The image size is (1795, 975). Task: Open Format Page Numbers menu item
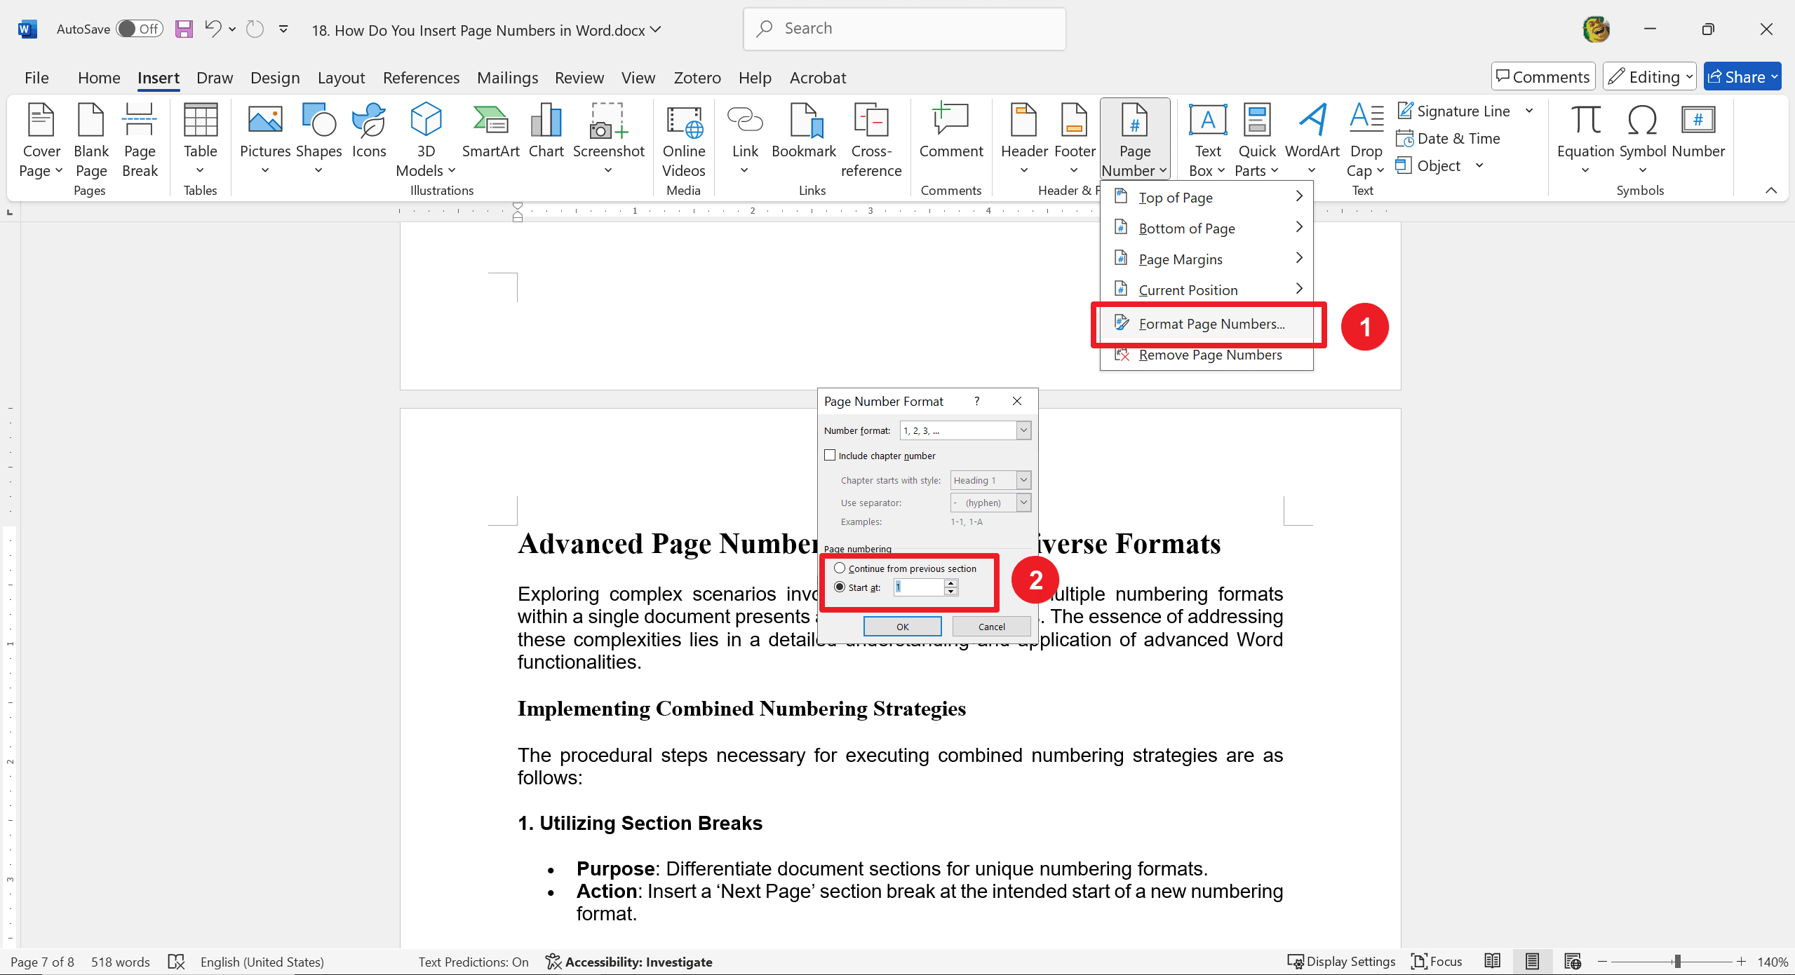[x=1209, y=323]
